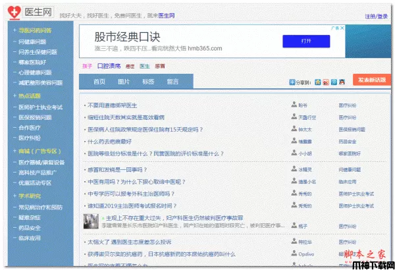Image resolution: width=395 pixels, height=270 pixels.
Task: Click the blue plus share icon before 分享到
Action: click(292, 82)
